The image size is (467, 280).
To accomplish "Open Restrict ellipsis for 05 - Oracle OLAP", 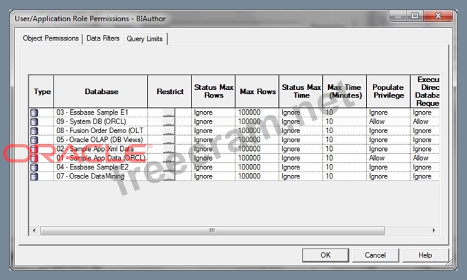I will coord(169,140).
